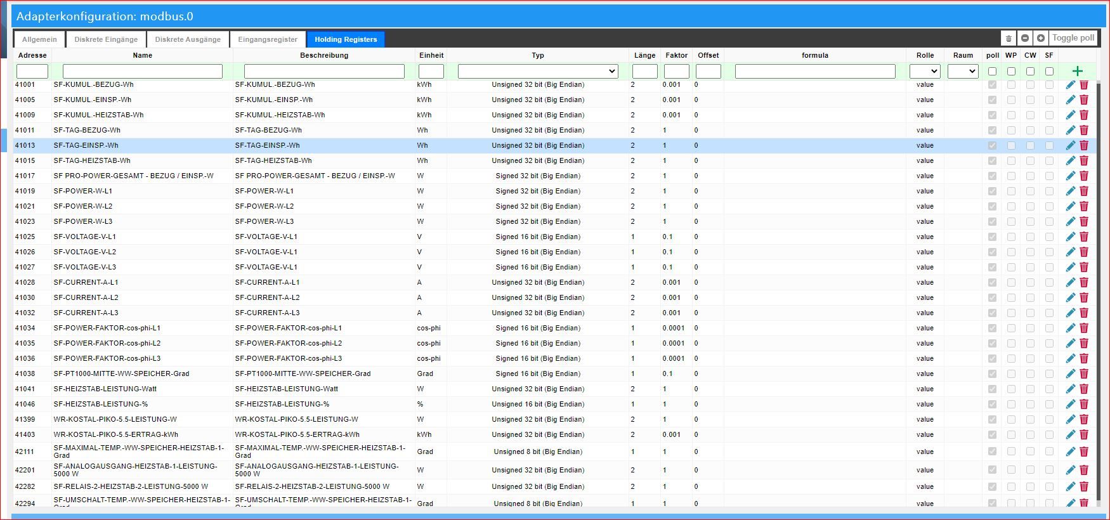This screenshot has height=520, width=1110.
Task: Edit row 41028 SF-CURRENT-A-L1
Action: click(1071, 282)
